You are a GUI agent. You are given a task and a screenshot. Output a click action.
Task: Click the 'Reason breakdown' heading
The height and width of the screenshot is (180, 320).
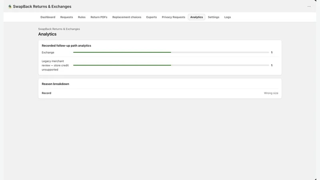tap(55, 84)
